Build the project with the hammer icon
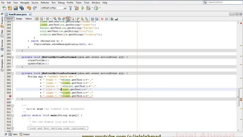This screenshot has height=137, width=243. point(71,8)
